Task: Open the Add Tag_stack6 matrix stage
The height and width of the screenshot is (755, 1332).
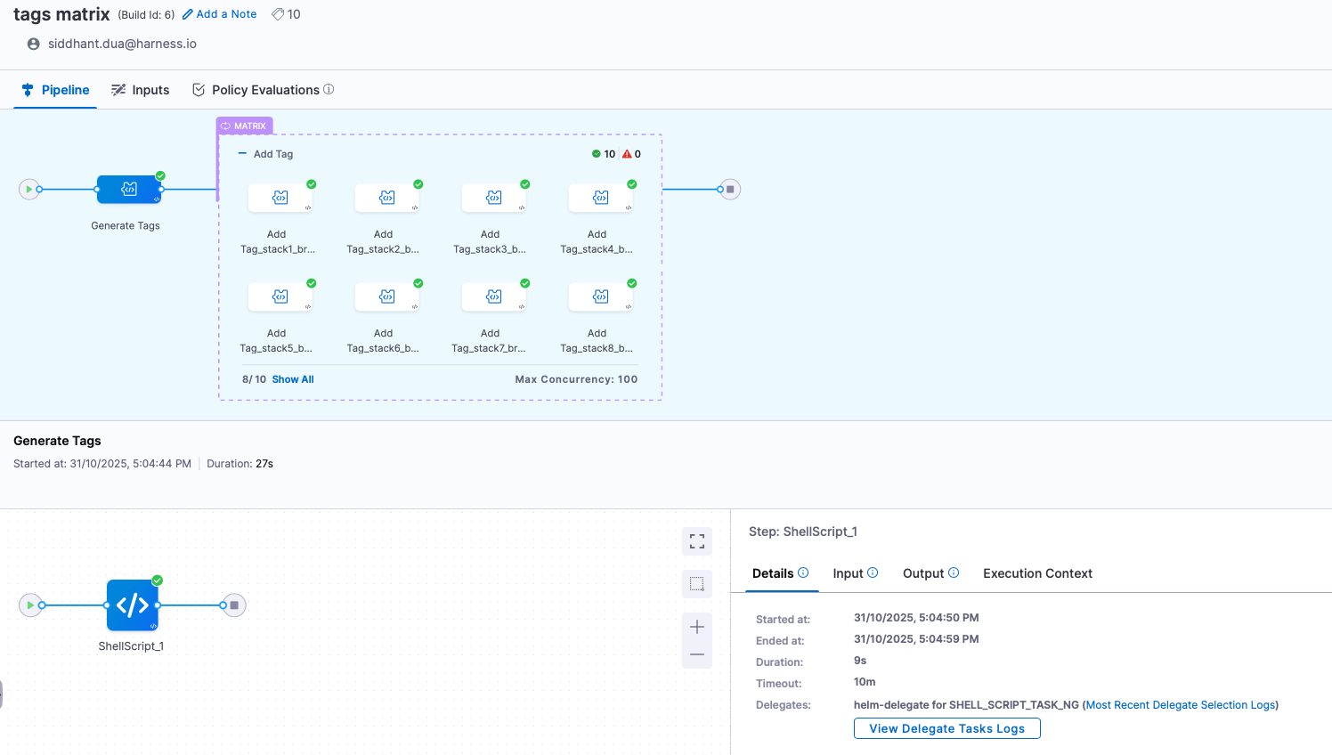Action: [387, 296]
